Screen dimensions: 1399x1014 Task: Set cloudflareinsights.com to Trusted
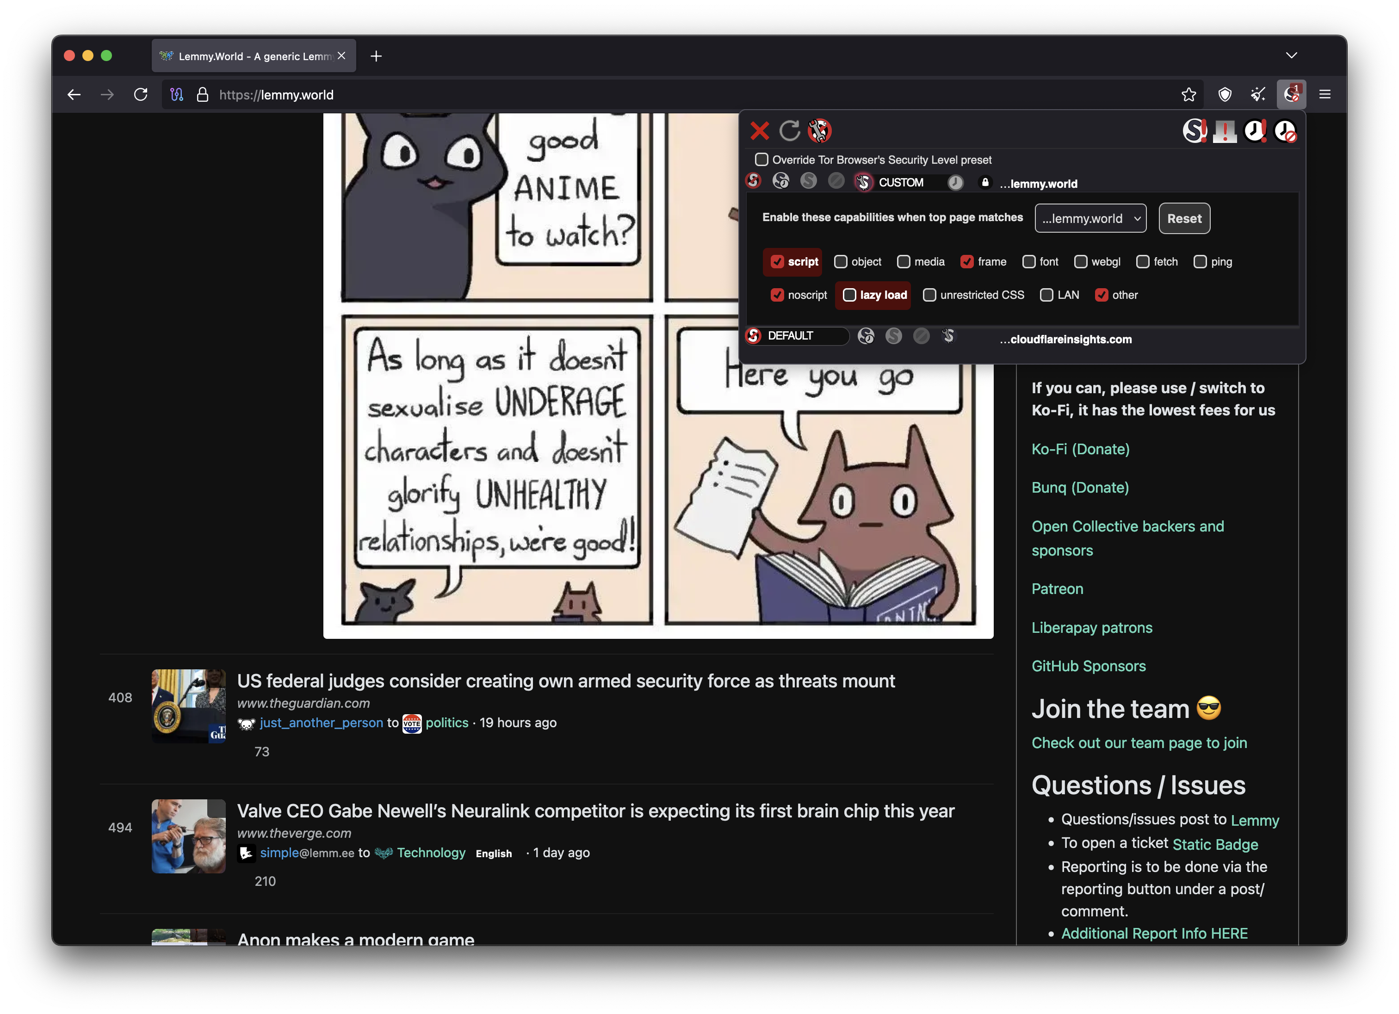coord(894,335)
